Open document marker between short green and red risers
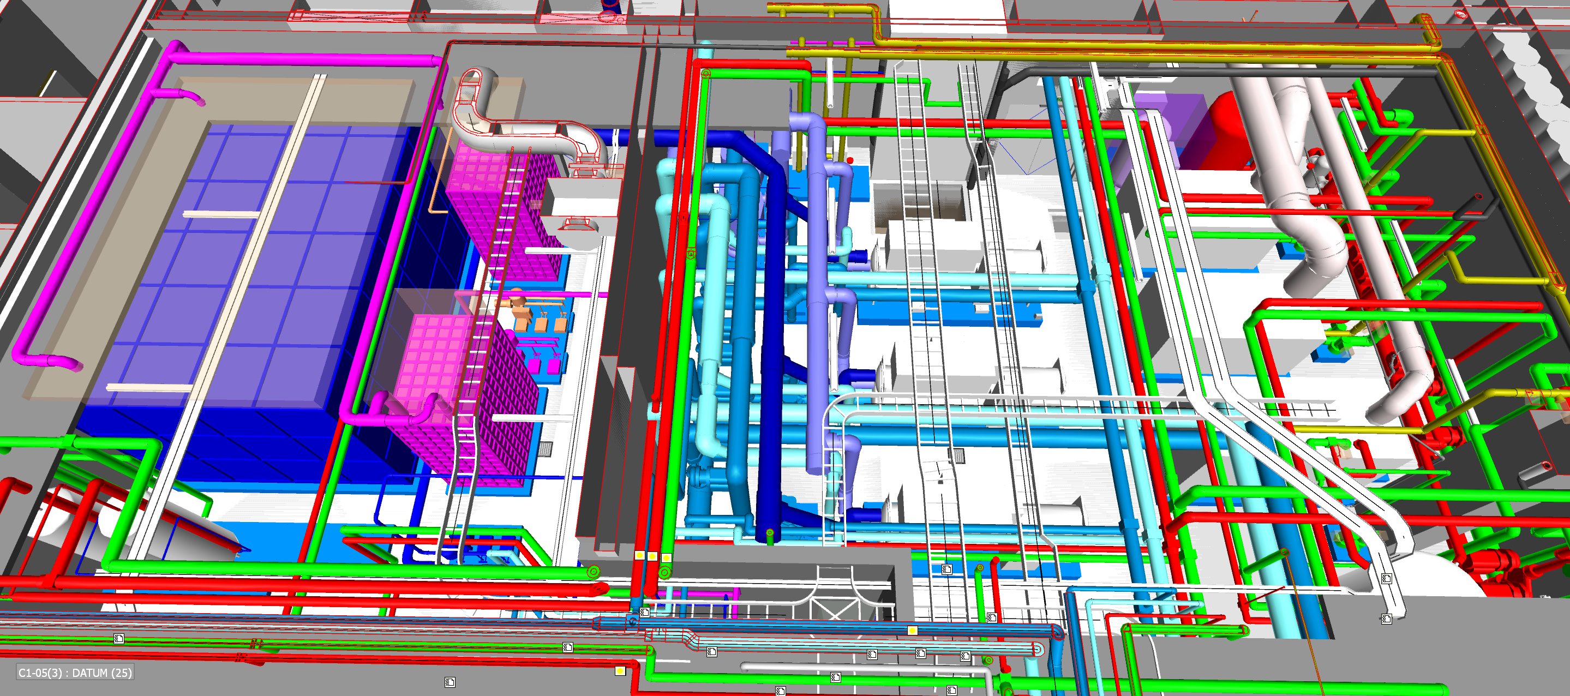This screenshot has width=1570, height=696. (992, 617)
